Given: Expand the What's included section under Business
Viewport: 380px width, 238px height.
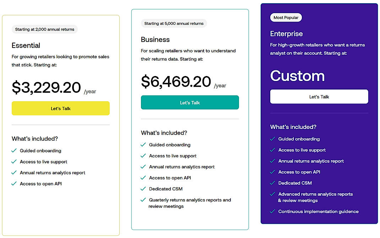Looking at the screenshot, I should coord(164,132).
